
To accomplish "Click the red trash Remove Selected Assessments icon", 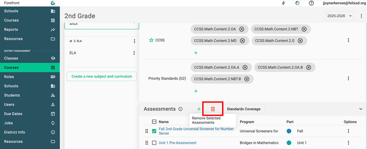I will (x=213, y=109).
